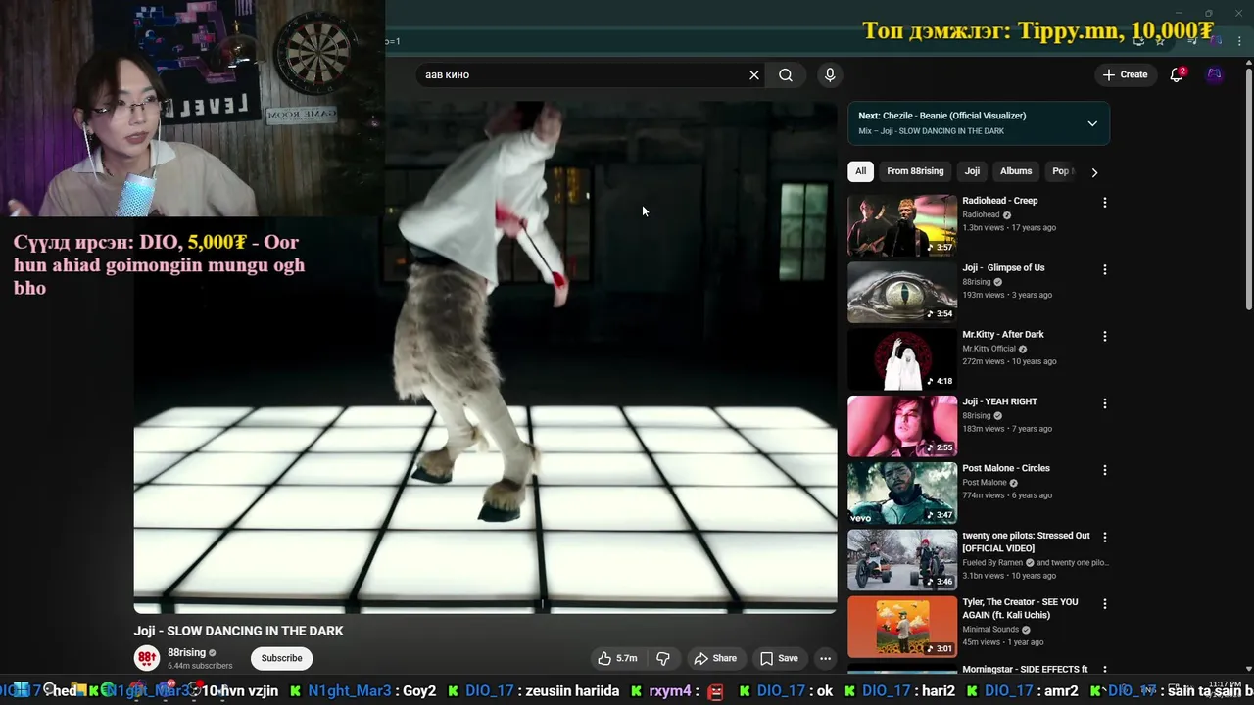Click the video player area
The width and height of the screenshot is (1254, 705).
pos(485,357)
